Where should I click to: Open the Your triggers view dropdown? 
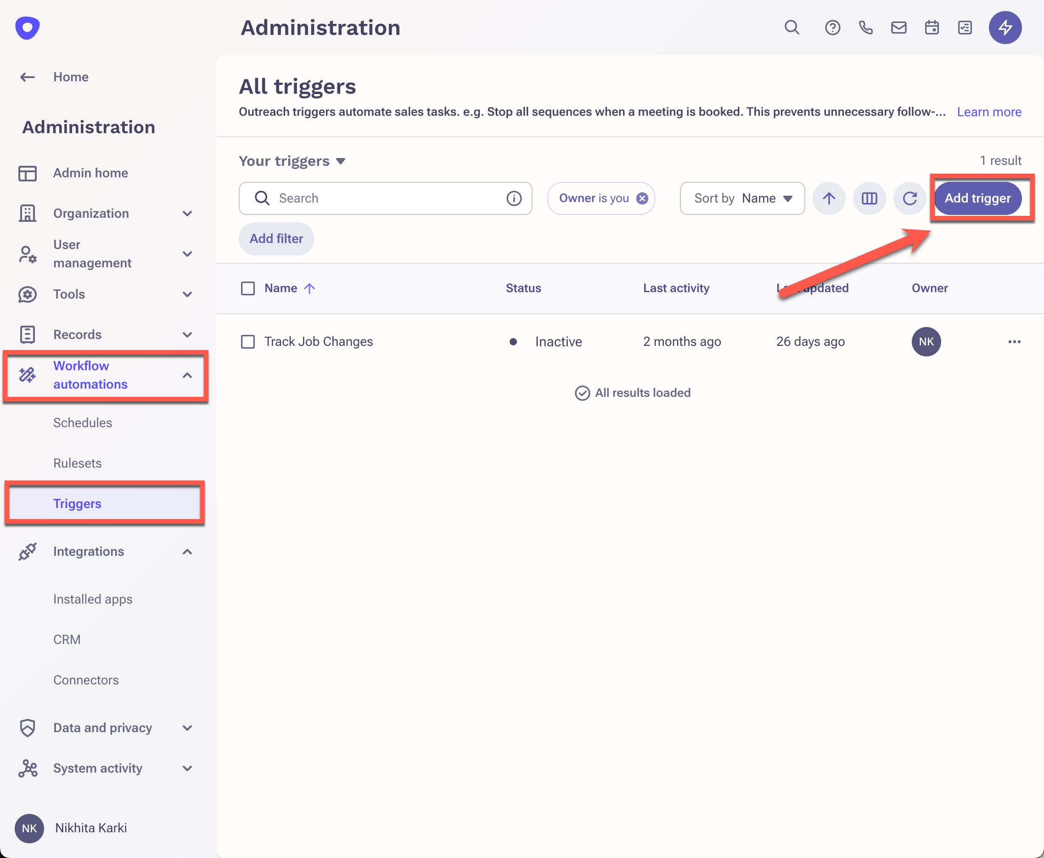(x=292, y=161)
